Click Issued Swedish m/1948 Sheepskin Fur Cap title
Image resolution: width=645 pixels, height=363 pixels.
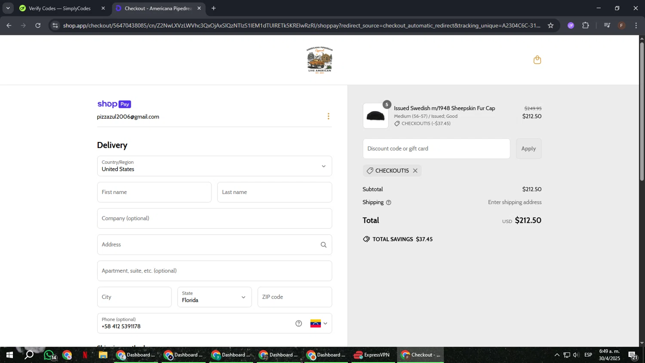point(445,108)
